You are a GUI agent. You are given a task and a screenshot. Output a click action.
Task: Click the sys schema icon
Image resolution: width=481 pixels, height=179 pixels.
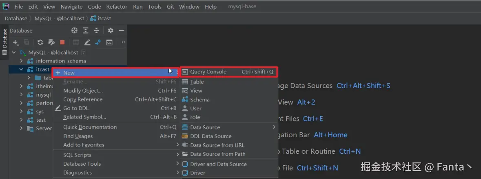click(x=30, y=112)
